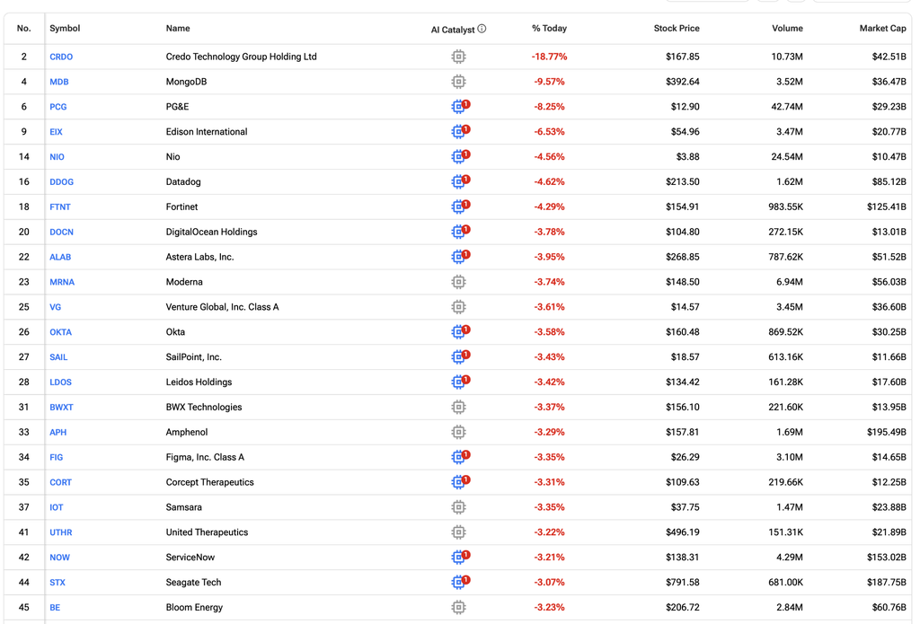Click Moderna's gray AI Catalyst icon
The image size is (920, 624).
[459, 282]
